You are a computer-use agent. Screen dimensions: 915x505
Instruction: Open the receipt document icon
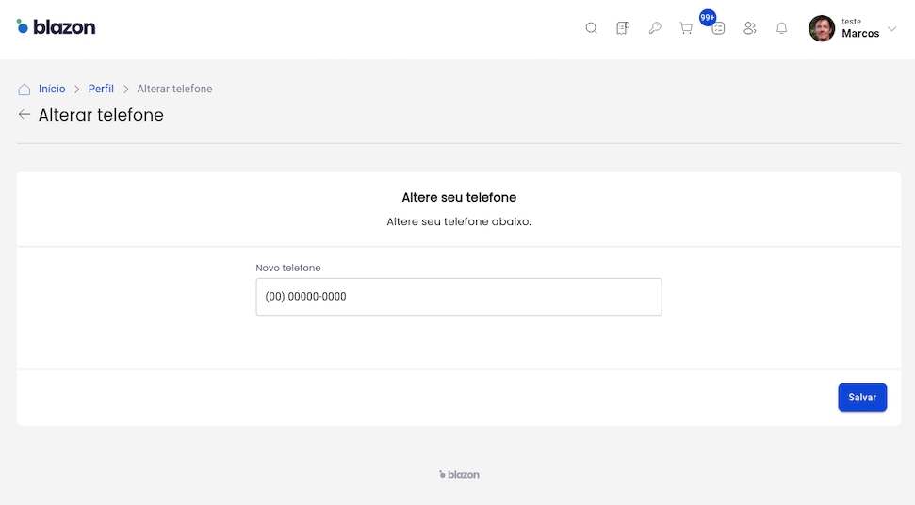[x=623, y=28]
